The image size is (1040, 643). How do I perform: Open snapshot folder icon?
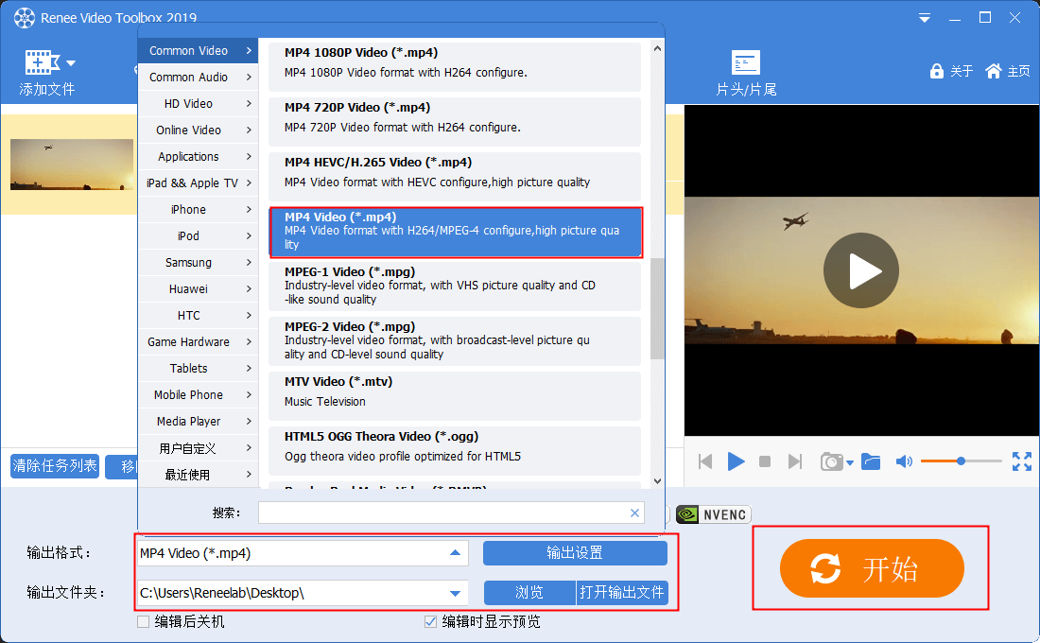pos(871,461)
